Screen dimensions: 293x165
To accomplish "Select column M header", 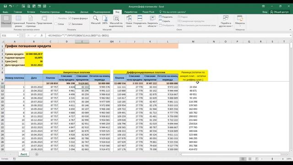I will click(193, 42).
